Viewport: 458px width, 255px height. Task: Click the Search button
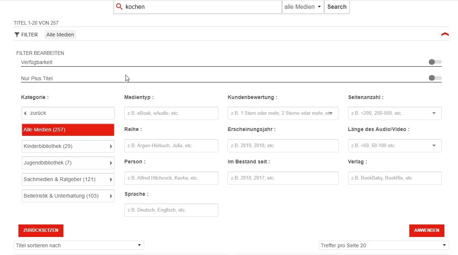click(x=337, y=7)
